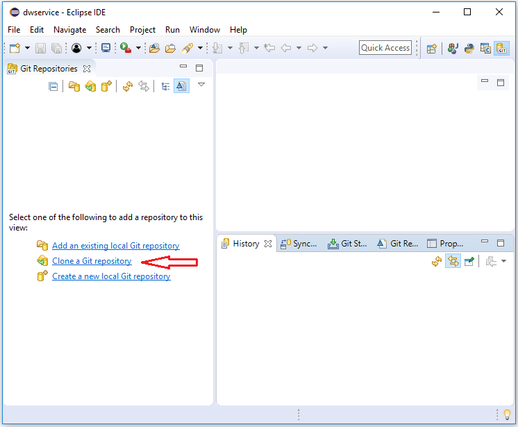
Task: Switch to the Git Reflog tab
Action: click(x=397, y=244)
